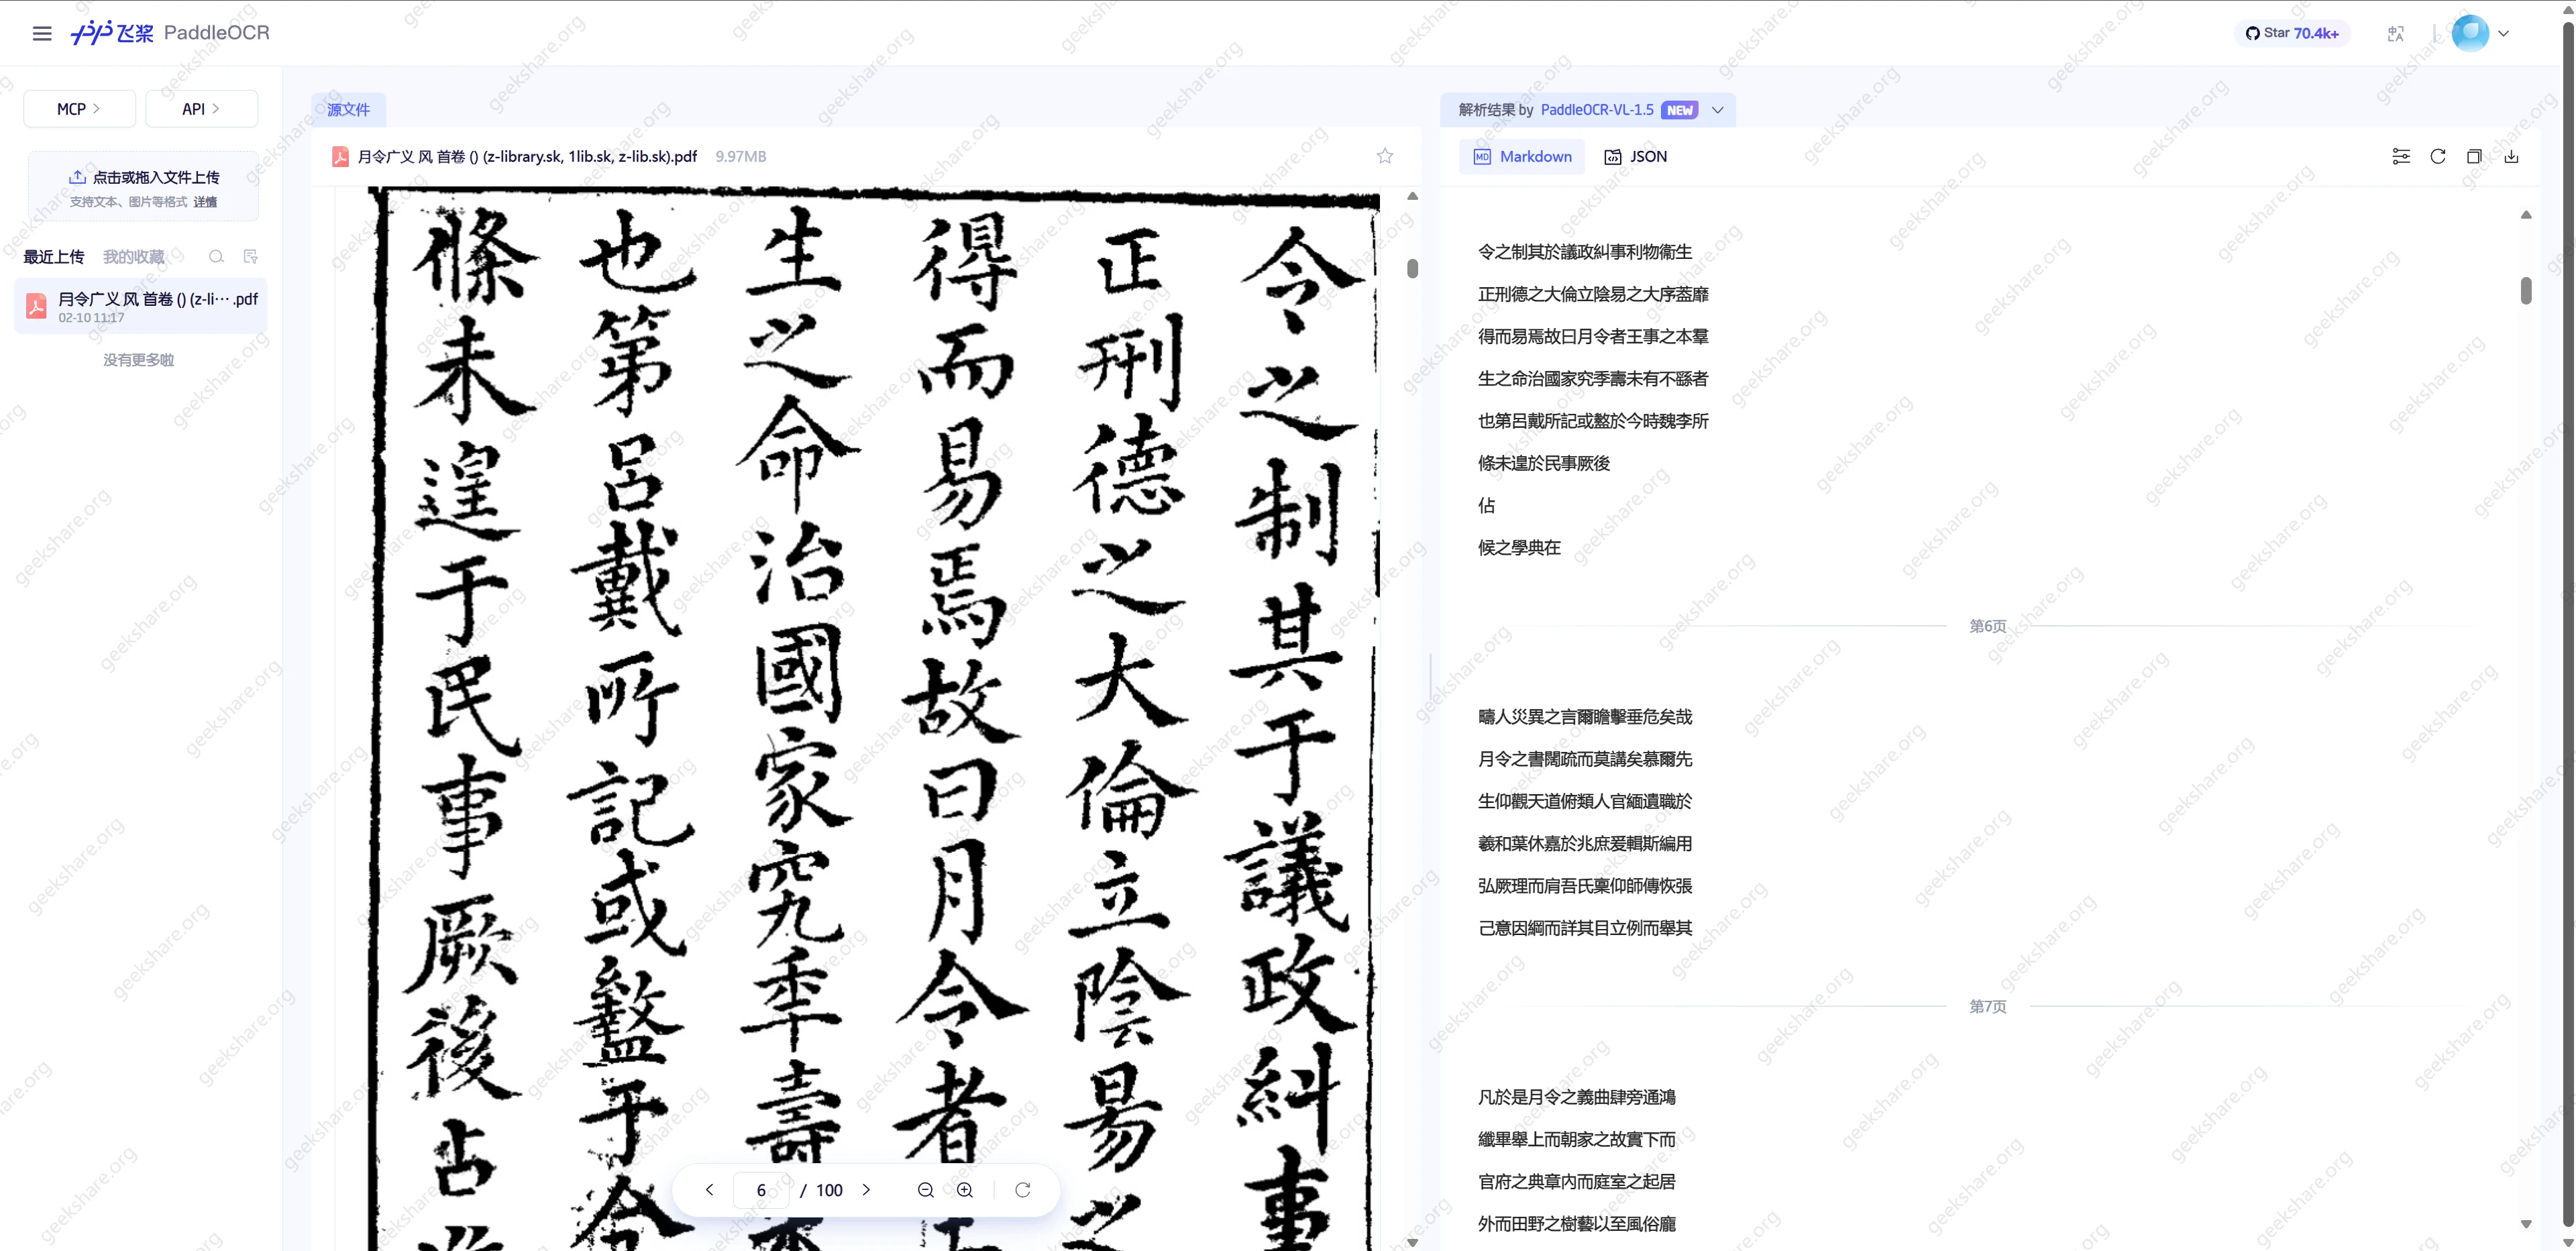This screenshot has width=2576, height=1251.
Task: Favorite the file with the star icon
Action: (x=1384, y=156)
